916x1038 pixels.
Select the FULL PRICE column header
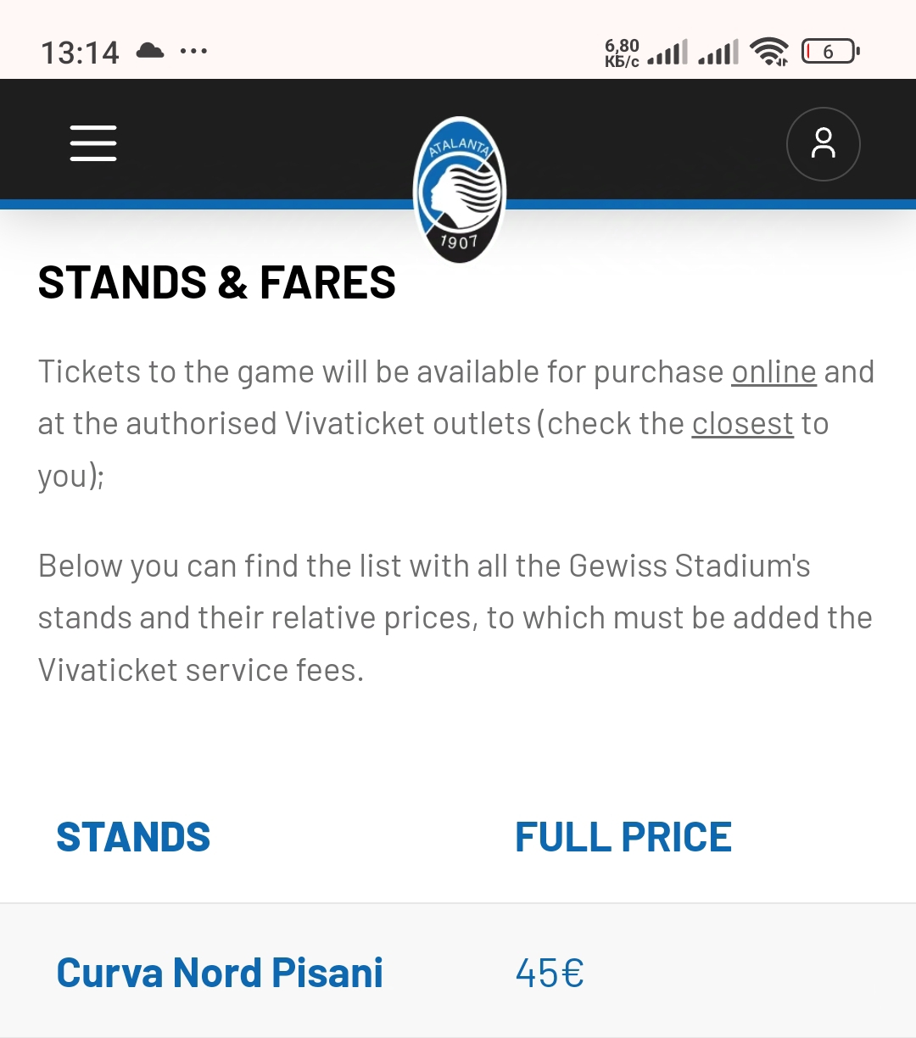[x=623, y=838]
